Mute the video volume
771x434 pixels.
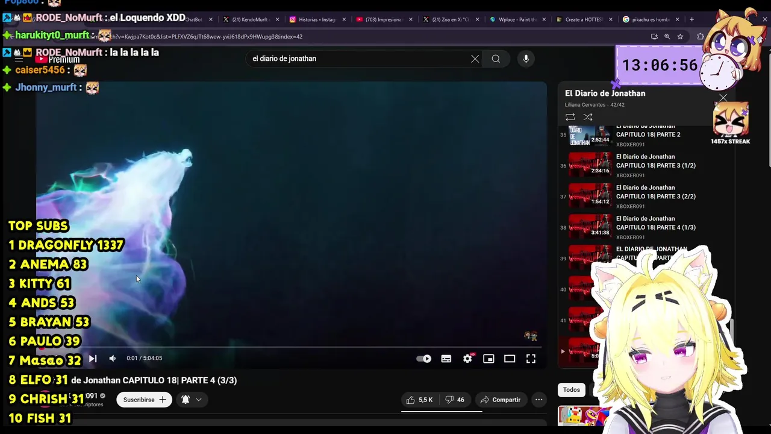click(113, 358)
